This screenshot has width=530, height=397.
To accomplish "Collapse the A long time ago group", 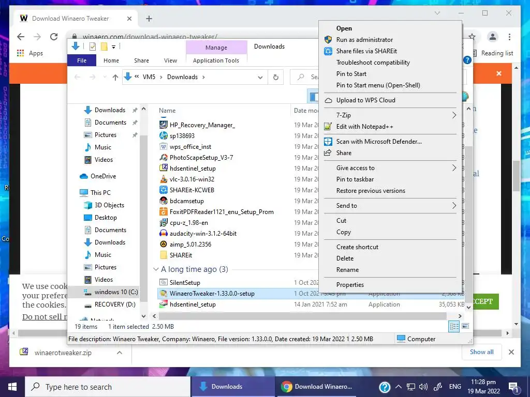I will tap(156, 269).
